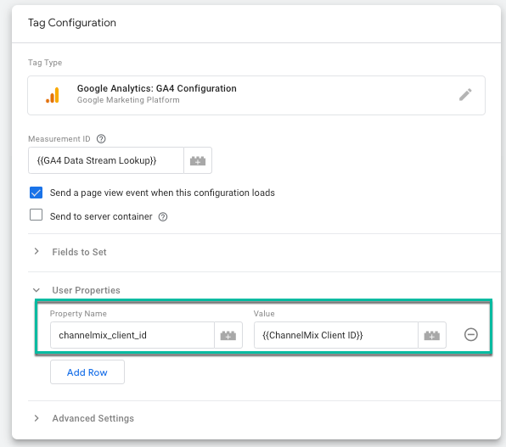
Task: Click variable picker beside Property Name field
Action: (228, 335)
